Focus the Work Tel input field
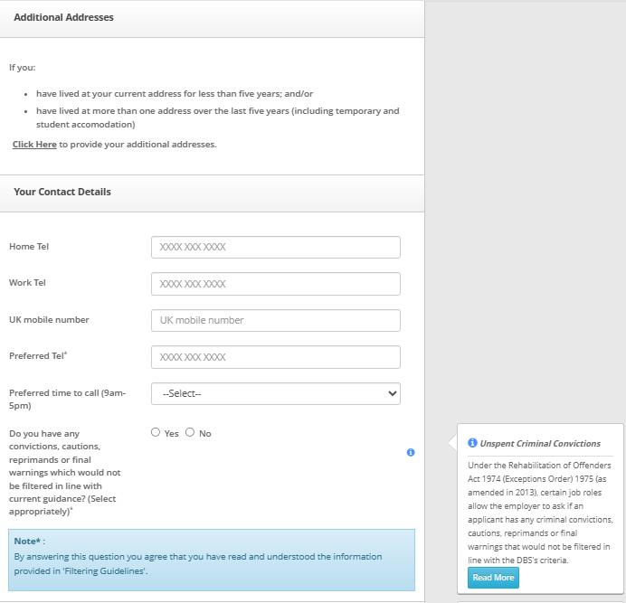This screenshot has width=626, height=603. click(x=275, y=284)
